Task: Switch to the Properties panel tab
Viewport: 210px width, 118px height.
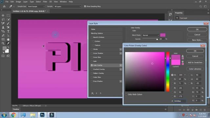Action: pos(179,13)
